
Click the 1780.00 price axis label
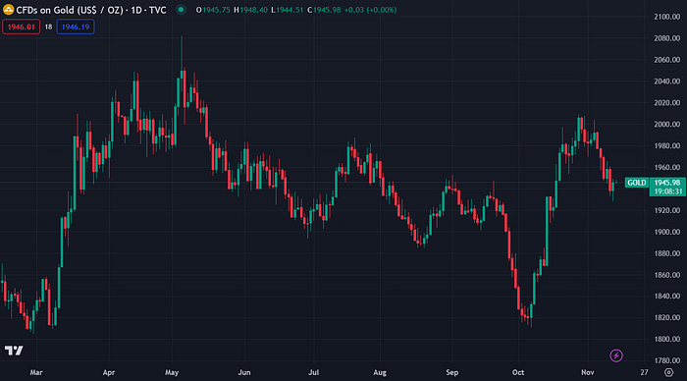[x=666, y=360]
